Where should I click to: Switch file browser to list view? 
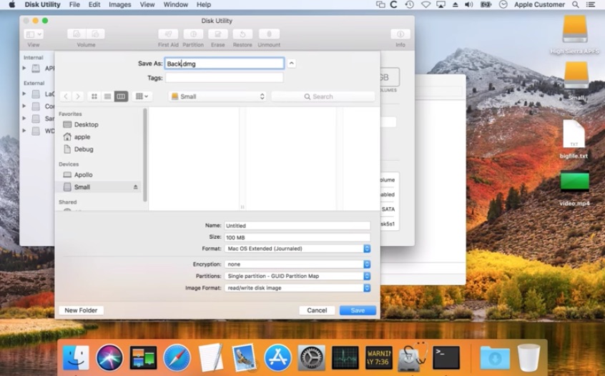tap(107, 97)
